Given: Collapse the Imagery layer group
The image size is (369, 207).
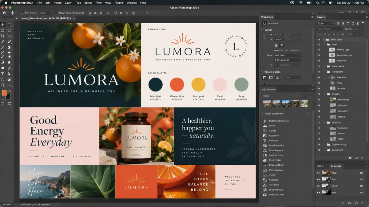Looking at the screenshot, I should [325, 94].
